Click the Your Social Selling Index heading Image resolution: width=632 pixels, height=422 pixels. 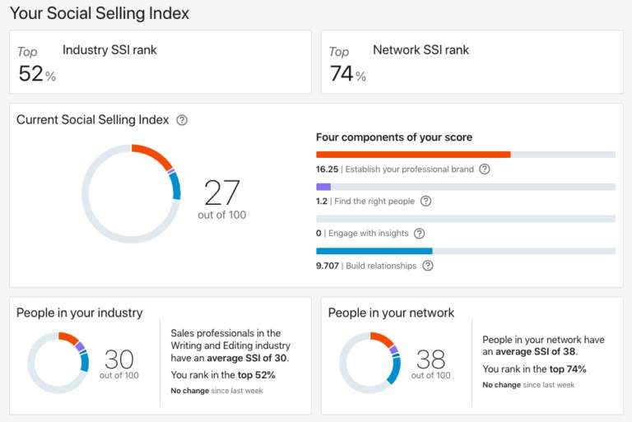tap(99, 13)
